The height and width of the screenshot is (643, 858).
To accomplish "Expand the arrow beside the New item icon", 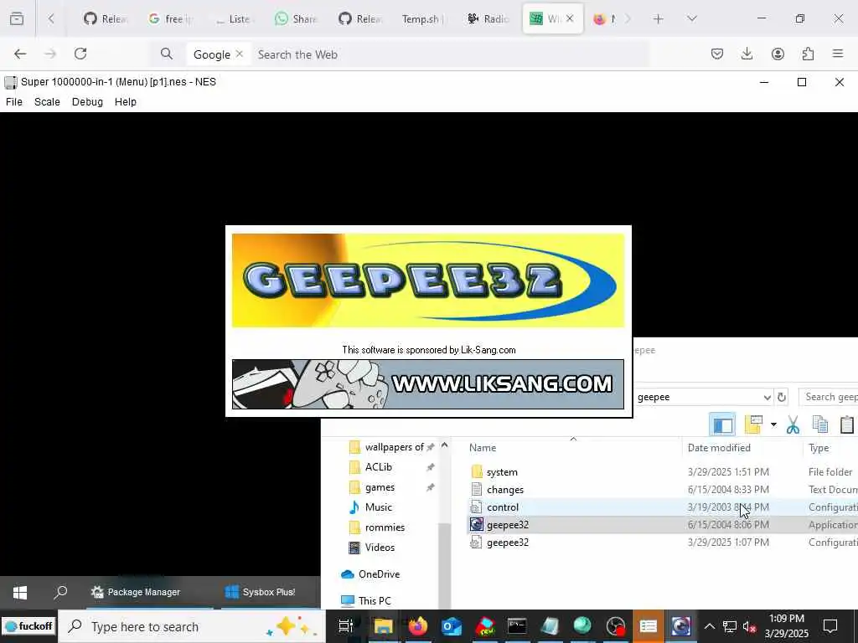I will (x=773, y=424).
